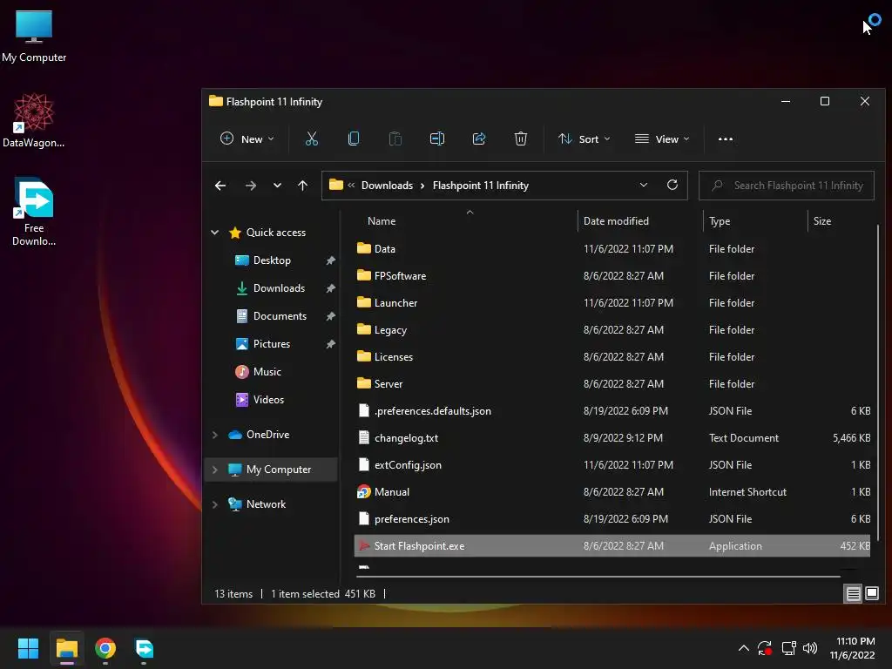Switch to details view icon in status bar
Viewport: 892px width, 669px height.
tap(854, 594)
